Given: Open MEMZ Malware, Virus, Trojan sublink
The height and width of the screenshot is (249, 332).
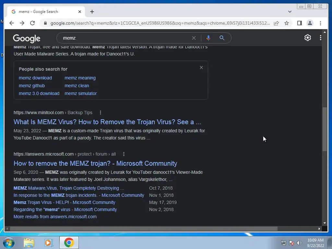Looking at the screenshot, I should click(x=69, y=188).
